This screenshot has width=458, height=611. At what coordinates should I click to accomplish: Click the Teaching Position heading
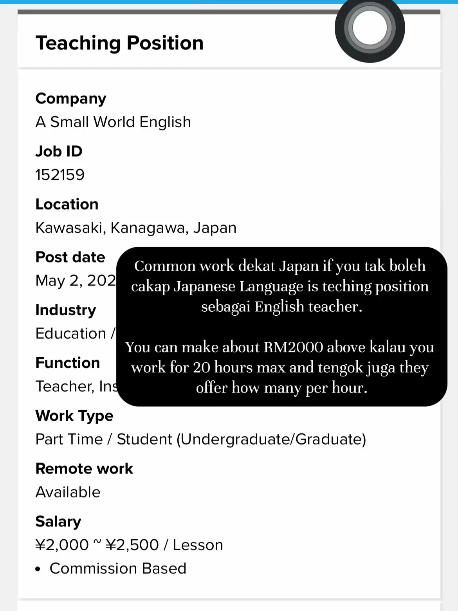[119, 43]
